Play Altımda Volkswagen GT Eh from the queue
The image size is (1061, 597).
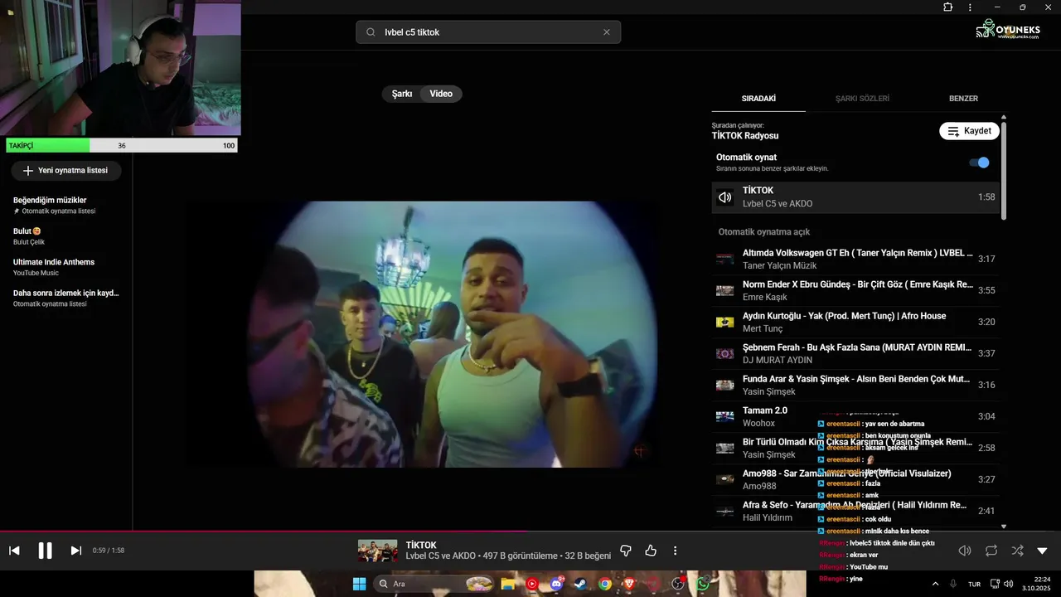tap(855, 259)
